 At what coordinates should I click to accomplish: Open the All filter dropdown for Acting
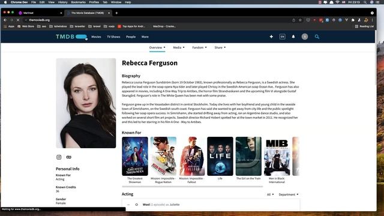(x=271, y=194)
